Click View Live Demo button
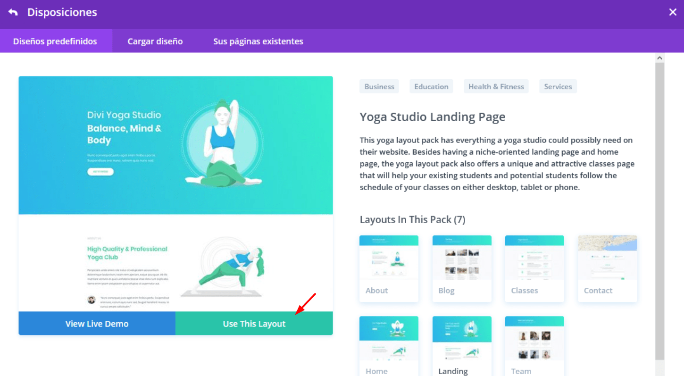684x376 pixels. [x=97, y=324]
